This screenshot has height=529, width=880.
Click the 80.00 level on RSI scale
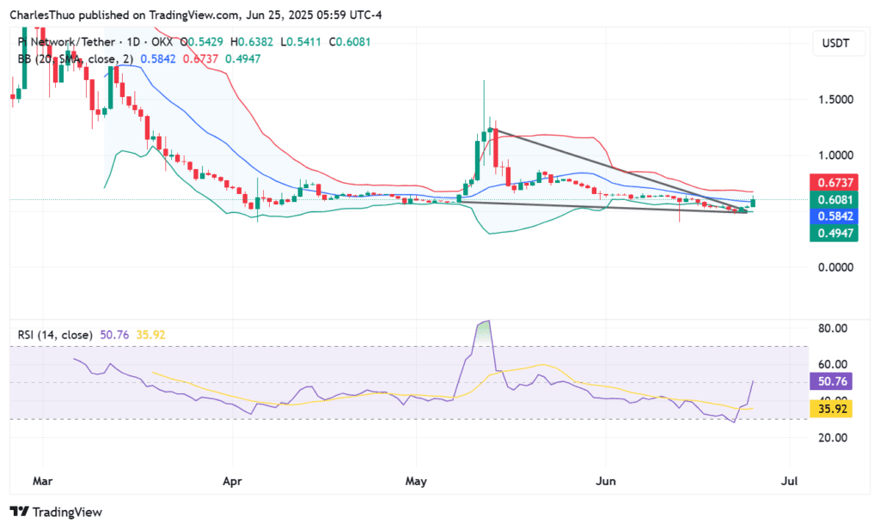point(831,328)
